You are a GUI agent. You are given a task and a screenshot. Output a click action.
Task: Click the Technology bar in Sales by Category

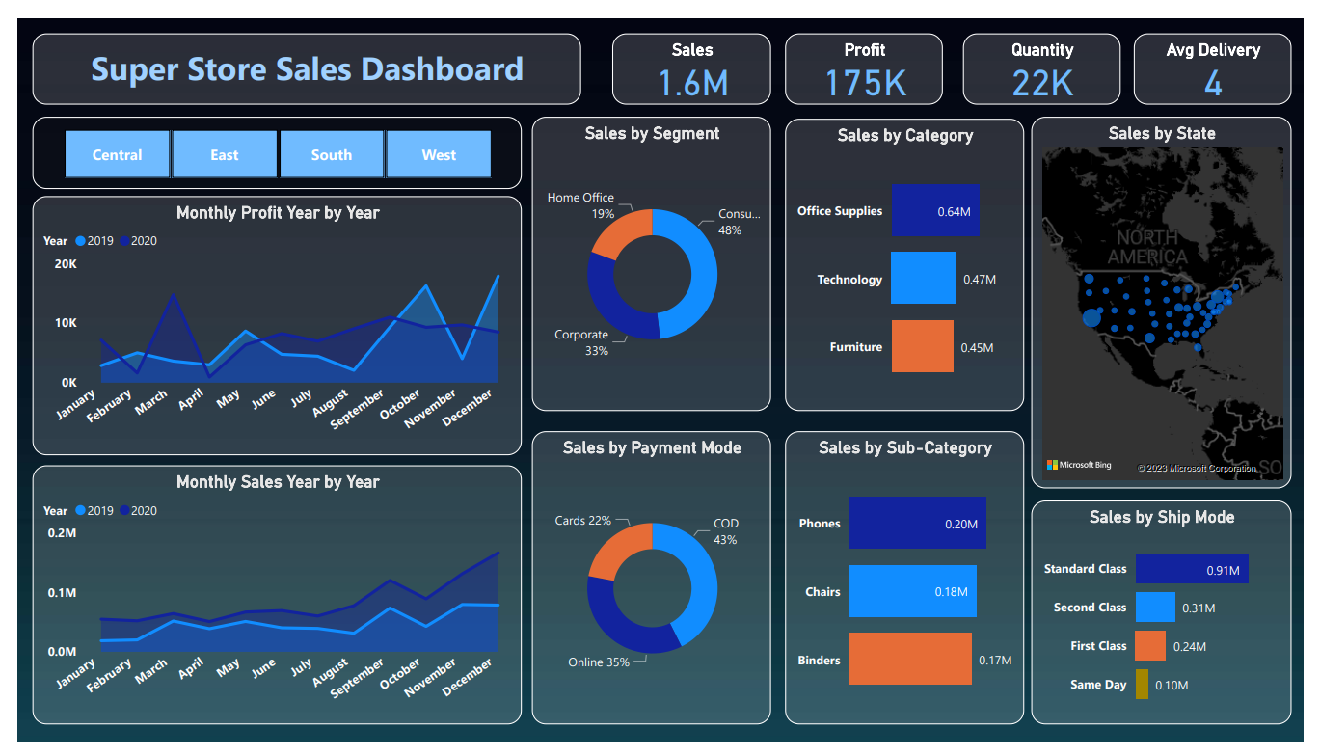923,278
